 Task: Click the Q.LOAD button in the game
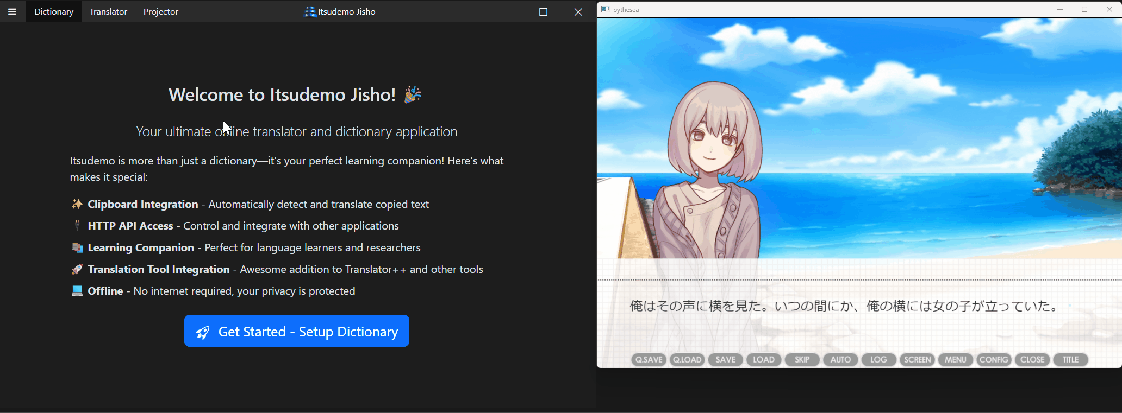click(x=687, y=360)
